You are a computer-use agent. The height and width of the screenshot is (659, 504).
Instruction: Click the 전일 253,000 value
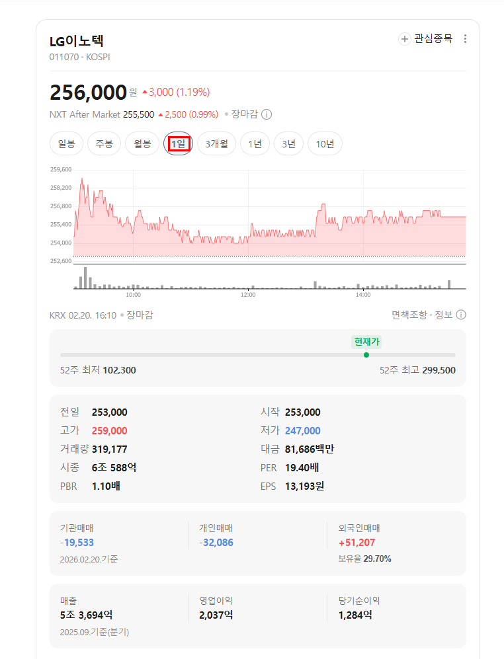point(109,412)
